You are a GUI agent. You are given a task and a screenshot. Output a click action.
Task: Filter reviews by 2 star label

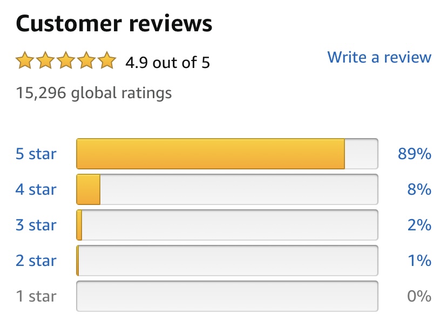coord(36,261)
